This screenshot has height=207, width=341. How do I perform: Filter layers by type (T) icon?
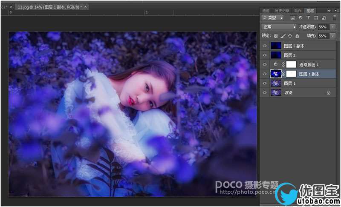tap(308, 18)
